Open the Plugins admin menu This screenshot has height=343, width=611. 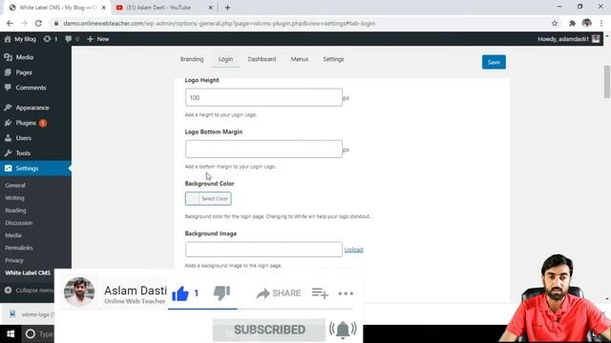coord(26,123)
